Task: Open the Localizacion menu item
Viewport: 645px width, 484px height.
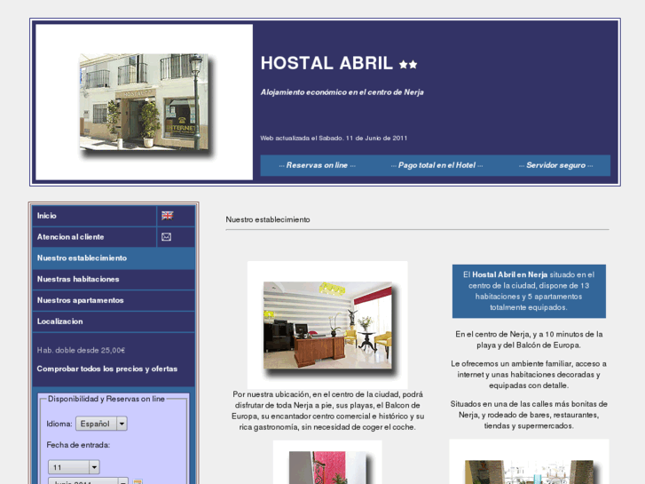Action: [114, 321]
